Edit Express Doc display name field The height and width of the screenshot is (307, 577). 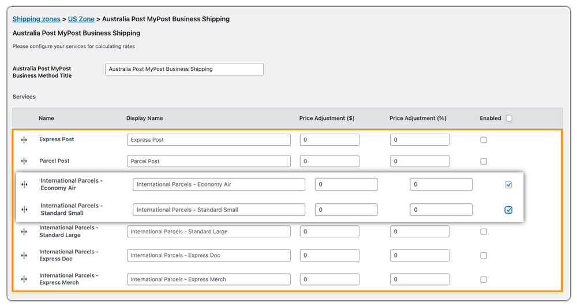click(209, 256)
